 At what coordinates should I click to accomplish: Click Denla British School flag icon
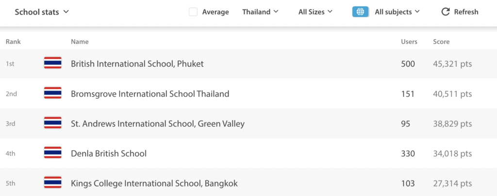[52, 153]
